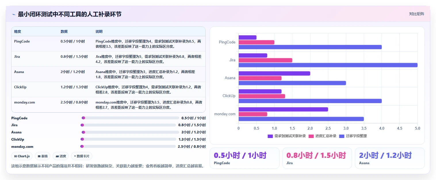This screenshot has height=180, width=436.
Task: Click table value 0.8小时 / 1.5小时
Action: 74,57
